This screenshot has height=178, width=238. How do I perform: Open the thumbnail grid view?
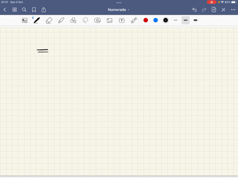pyautogui.click(x=14, y=10)
